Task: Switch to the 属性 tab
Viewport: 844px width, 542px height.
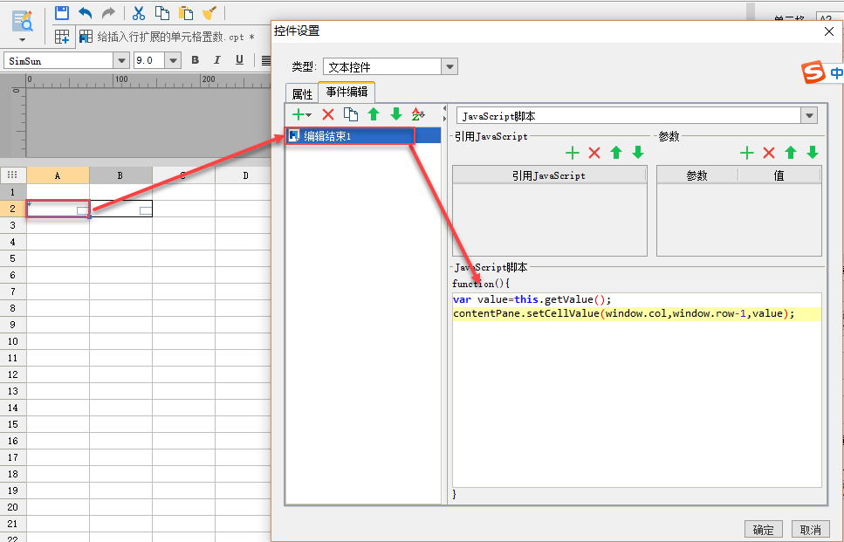Action: tap(302, 93)
